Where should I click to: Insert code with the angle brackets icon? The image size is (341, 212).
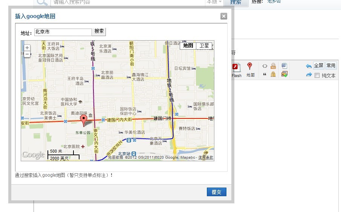[265, 66]
